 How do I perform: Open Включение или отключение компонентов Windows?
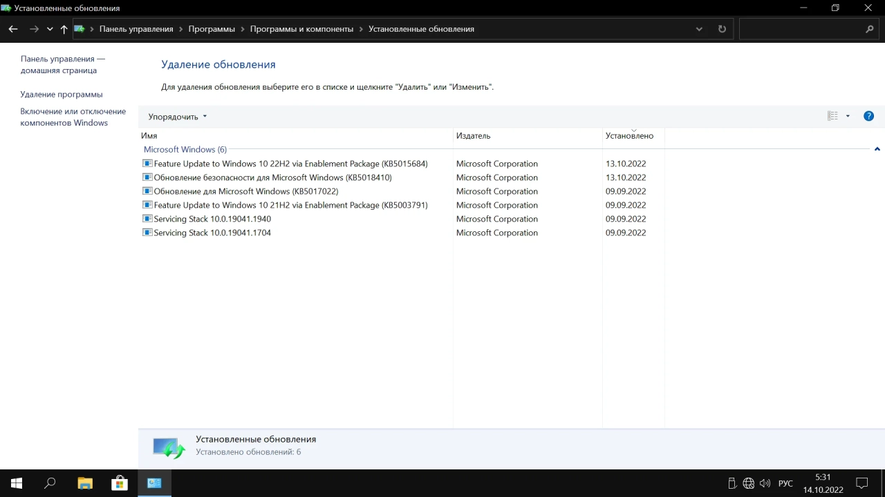click(73, 117)
